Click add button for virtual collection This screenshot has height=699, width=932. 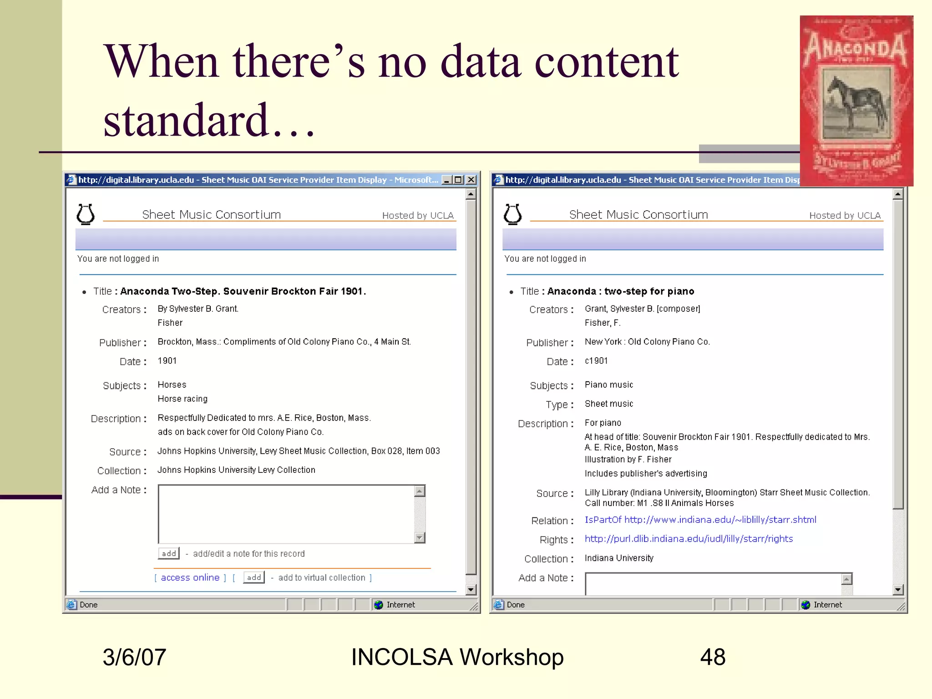click(254, 577)
